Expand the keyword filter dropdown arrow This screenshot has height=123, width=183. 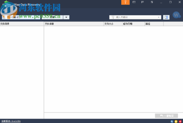click(159, 17)
